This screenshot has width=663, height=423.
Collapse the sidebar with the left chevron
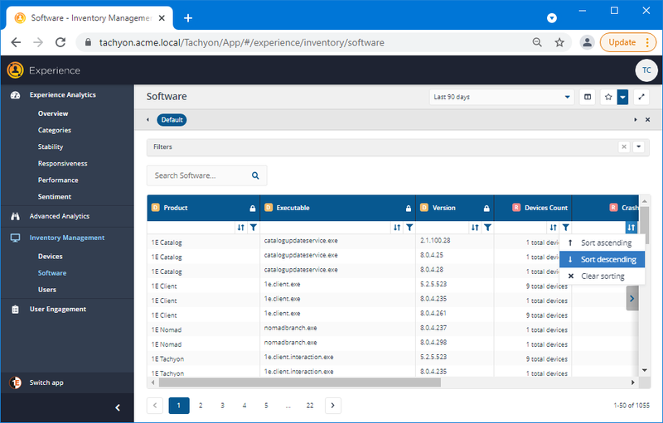pyautogui.click(x=118, y=407)
